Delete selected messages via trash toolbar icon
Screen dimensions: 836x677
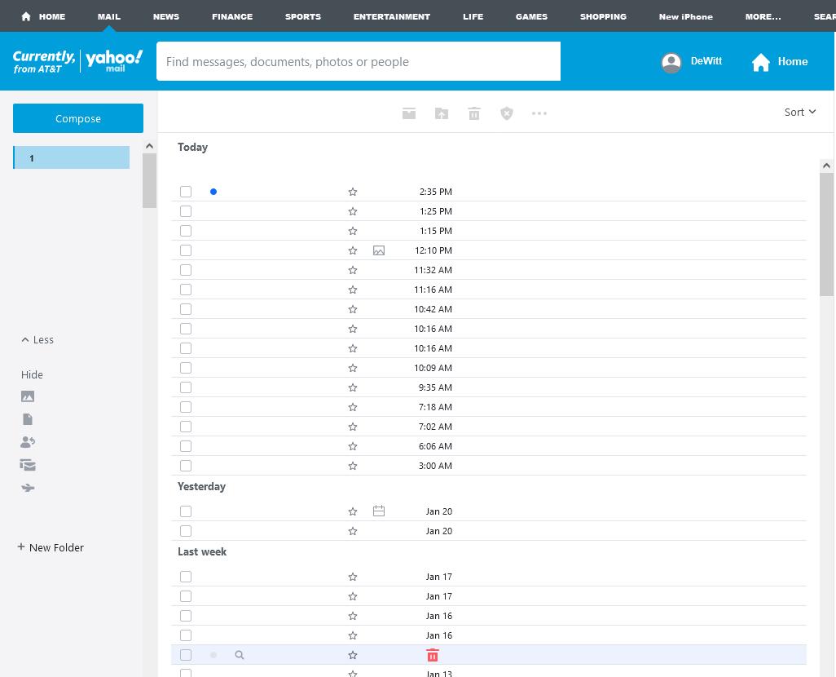pos(474,113)
